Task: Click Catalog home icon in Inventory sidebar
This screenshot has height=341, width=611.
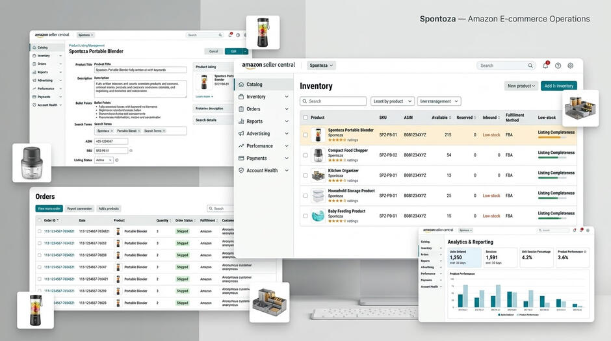Action: click(241, 84)
